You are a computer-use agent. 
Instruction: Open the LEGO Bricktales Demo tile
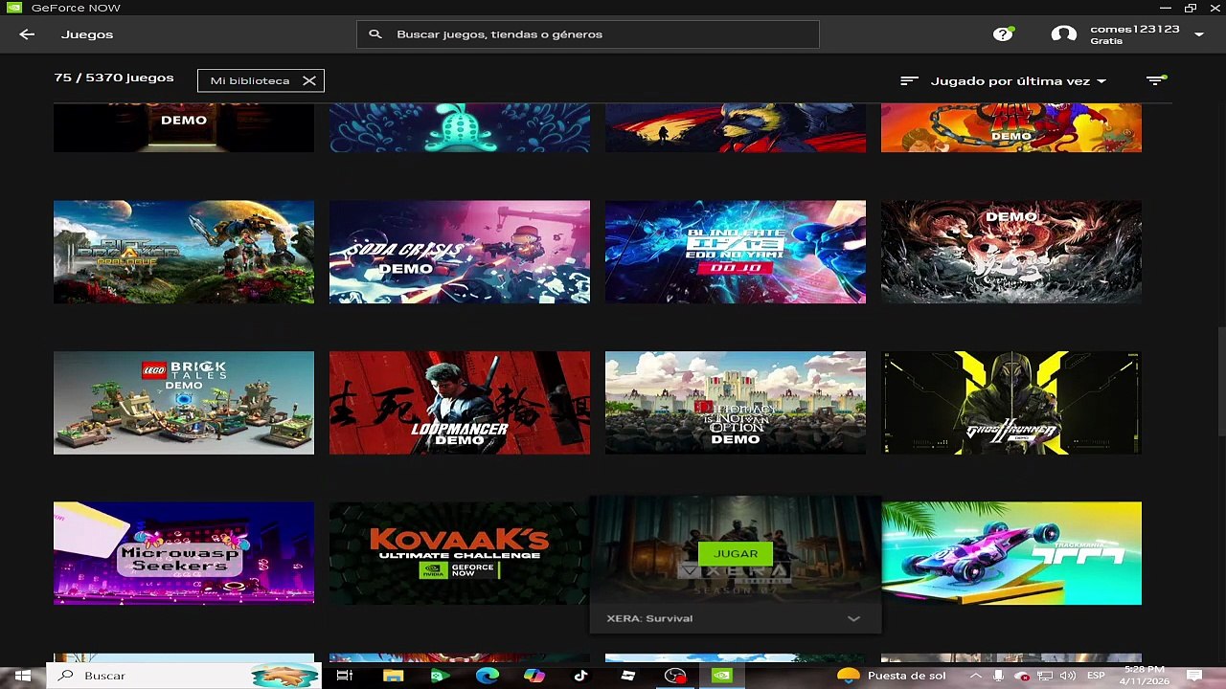tap(184, 403)
